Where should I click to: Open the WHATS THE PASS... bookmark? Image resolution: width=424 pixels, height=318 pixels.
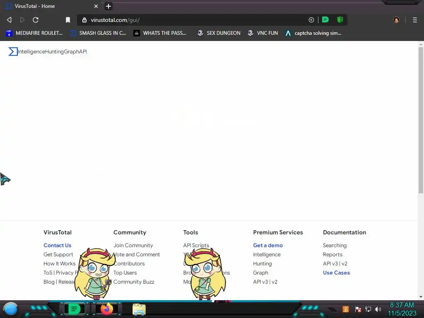(160, 33)
